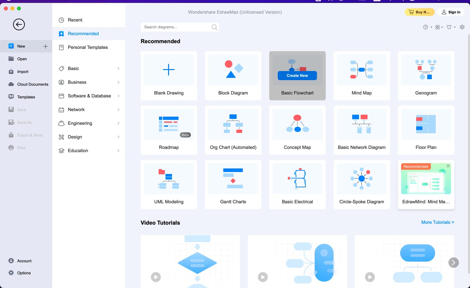Click the Sign In button

[451, 12]
